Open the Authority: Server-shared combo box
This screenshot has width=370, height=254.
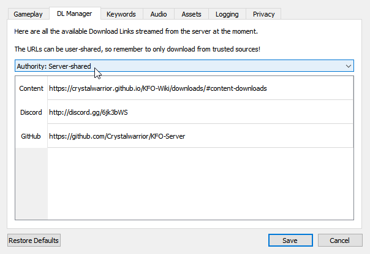[x=184, y=66]
